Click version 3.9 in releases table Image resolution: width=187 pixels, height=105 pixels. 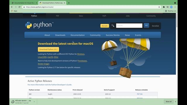[30, 94]
